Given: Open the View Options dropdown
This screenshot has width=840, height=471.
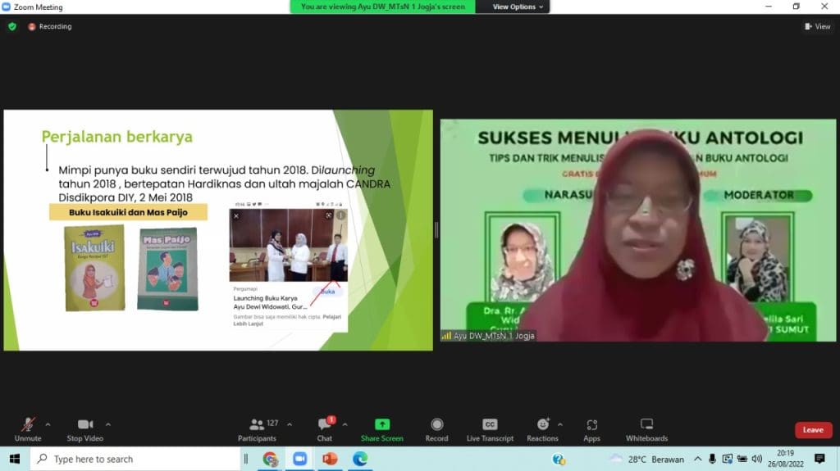Looking at the screenshot, I should (518, 7).
